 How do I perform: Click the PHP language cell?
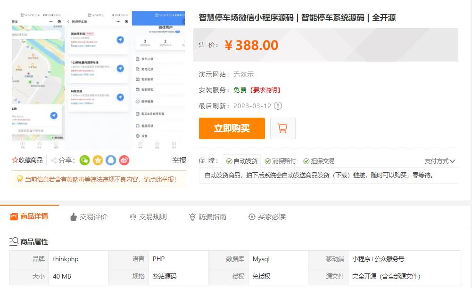pyautogui.click(x=178, y=259)
